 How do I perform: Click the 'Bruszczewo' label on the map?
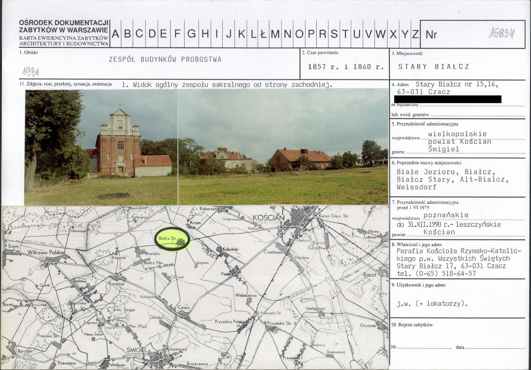198,364
